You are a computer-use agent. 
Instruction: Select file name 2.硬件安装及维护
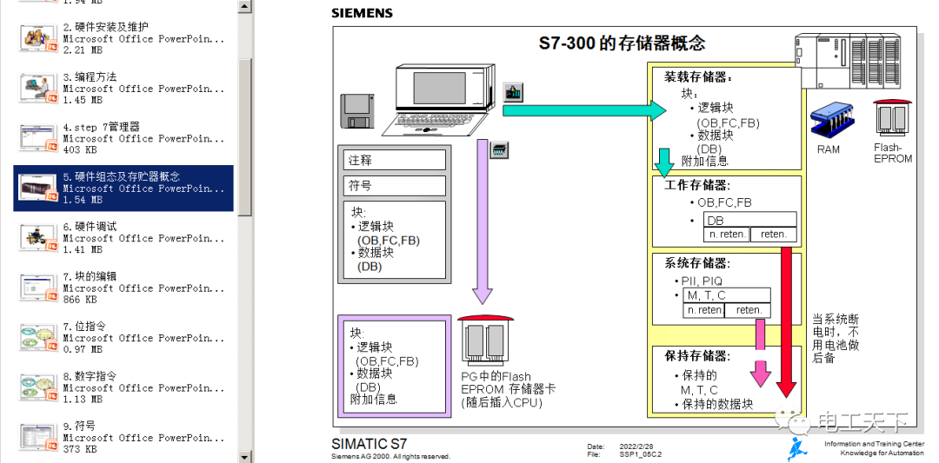(x=106, y=27)
